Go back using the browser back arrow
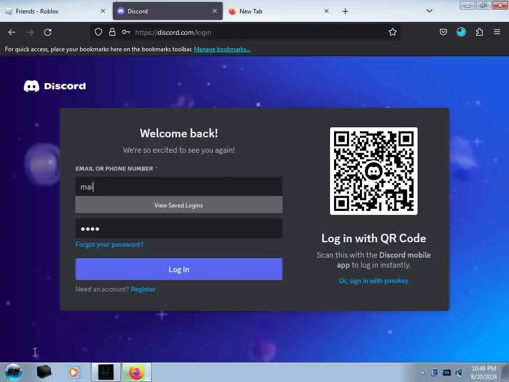509x382 pixels. [12, 32]
